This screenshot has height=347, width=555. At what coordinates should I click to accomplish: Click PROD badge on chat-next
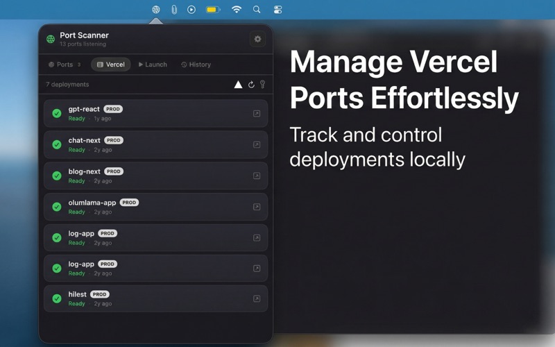point(114,140)
